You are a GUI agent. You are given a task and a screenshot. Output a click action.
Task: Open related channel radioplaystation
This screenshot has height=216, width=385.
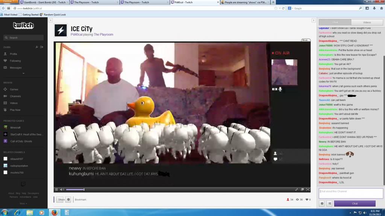19,166
